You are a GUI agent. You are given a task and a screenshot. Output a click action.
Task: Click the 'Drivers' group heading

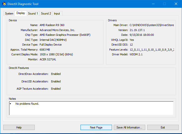112,20
